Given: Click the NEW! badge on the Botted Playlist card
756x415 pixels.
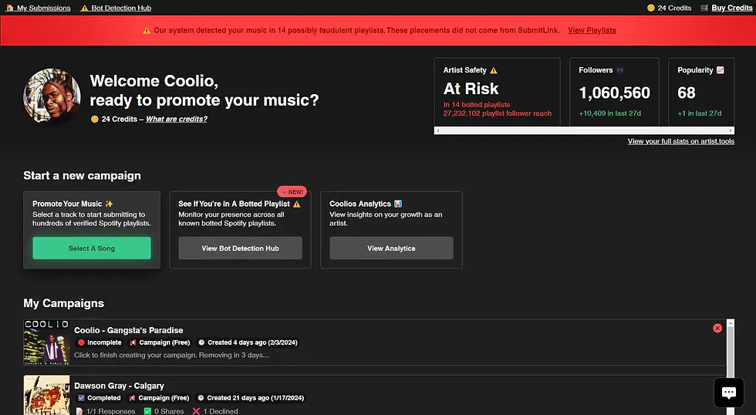Looking at the screenshot, I should [x=292, y=192].
